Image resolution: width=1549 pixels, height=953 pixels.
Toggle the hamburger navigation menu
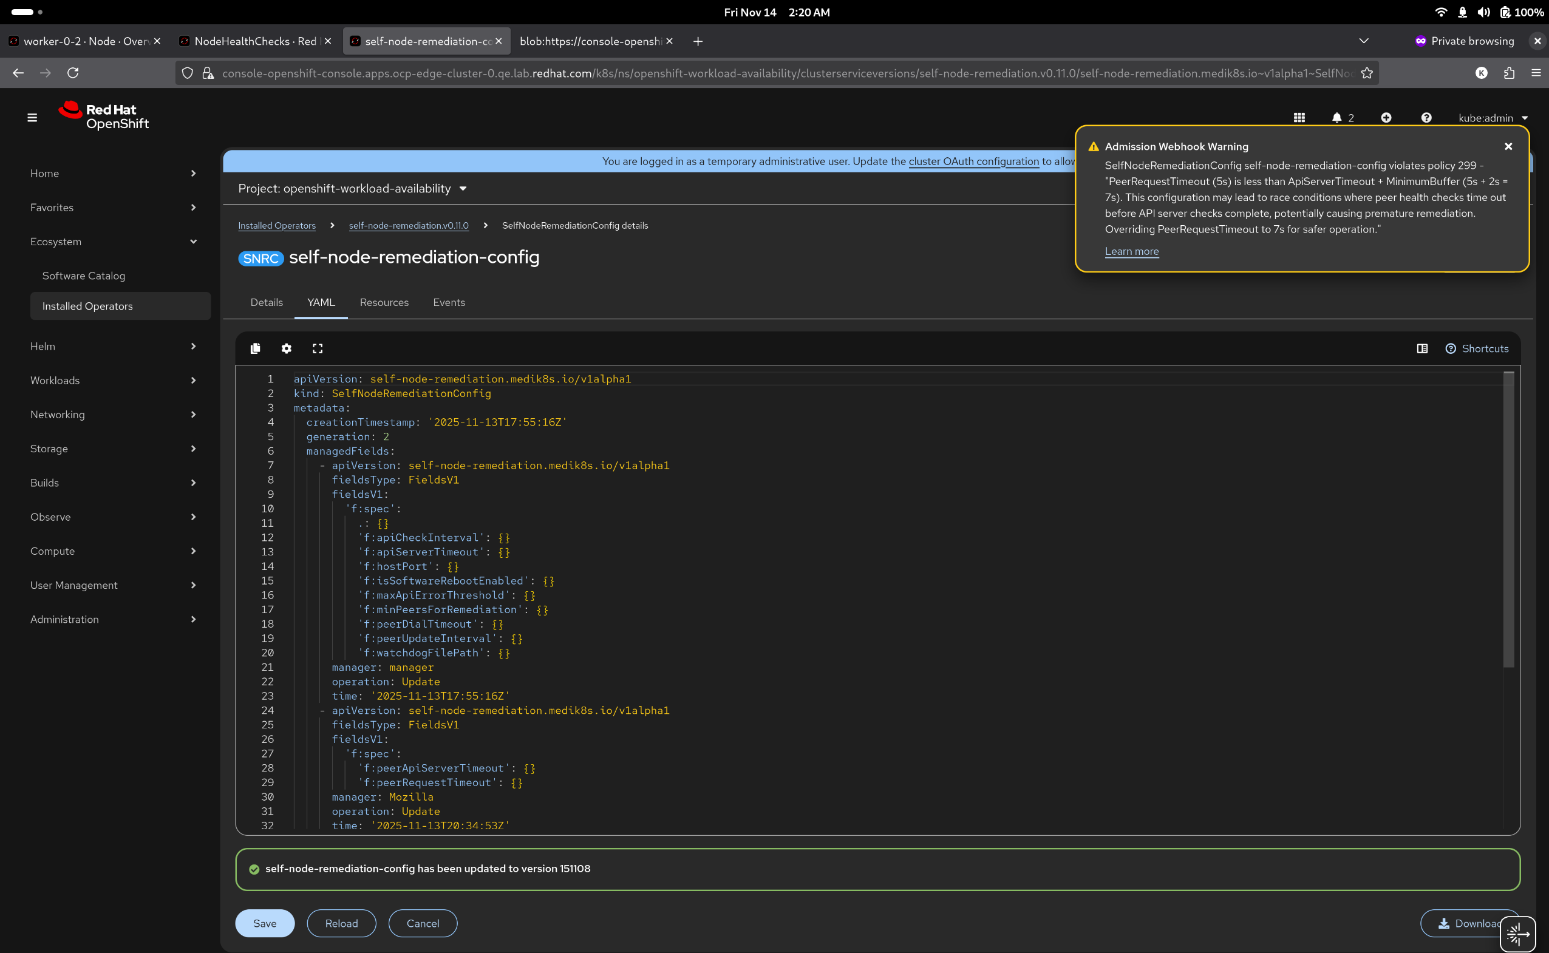(x=32, y=118)
